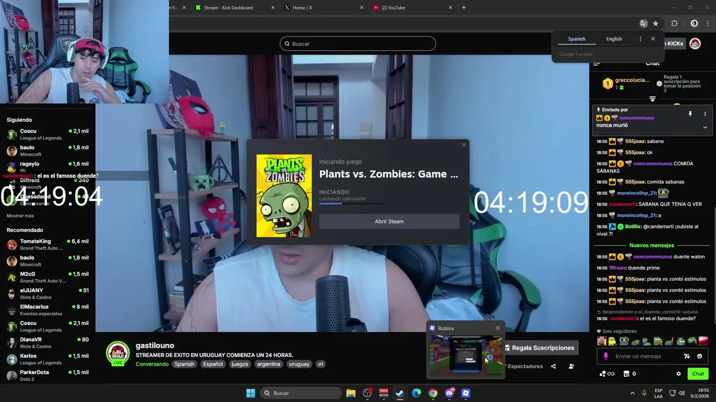Show hidden system tray icons
The height and width of the screenshot is (402, 716).
click(632, 393)
